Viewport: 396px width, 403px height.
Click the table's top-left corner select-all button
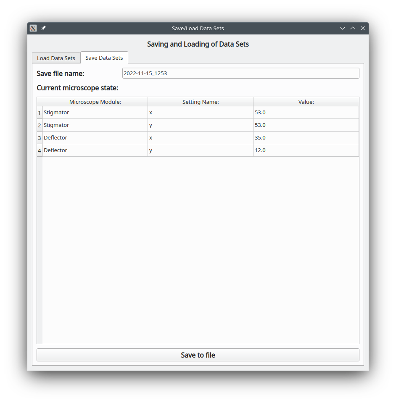coord(40,102)
